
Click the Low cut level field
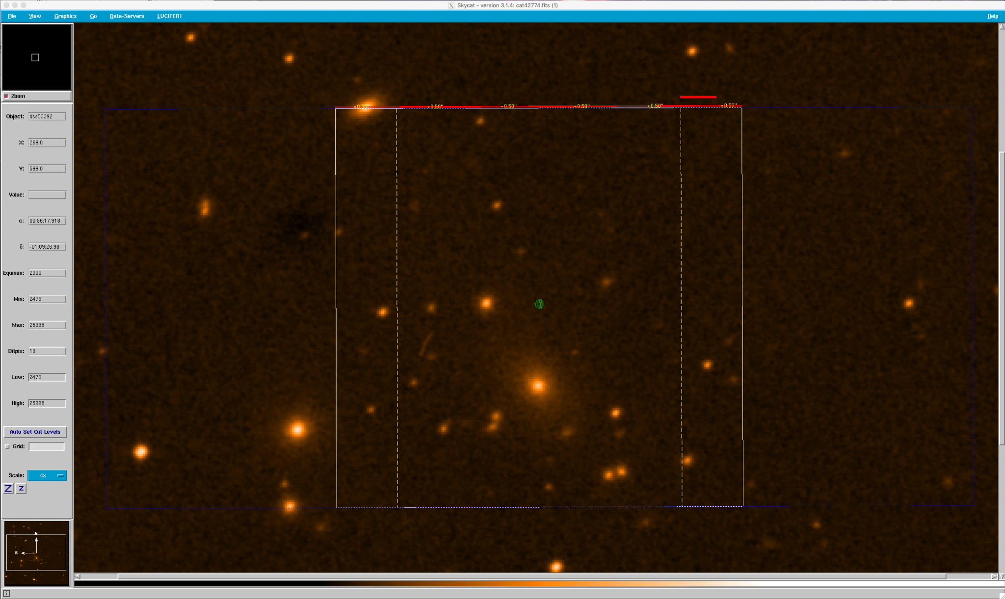click(x=47, y=377)
